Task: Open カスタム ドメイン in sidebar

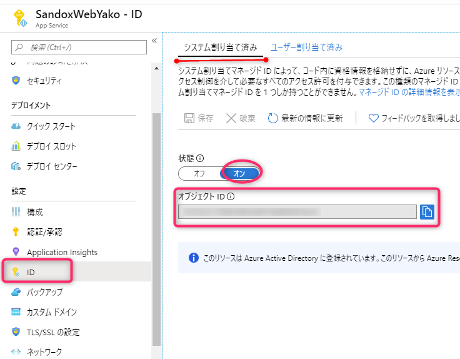Action: (52, 312)
